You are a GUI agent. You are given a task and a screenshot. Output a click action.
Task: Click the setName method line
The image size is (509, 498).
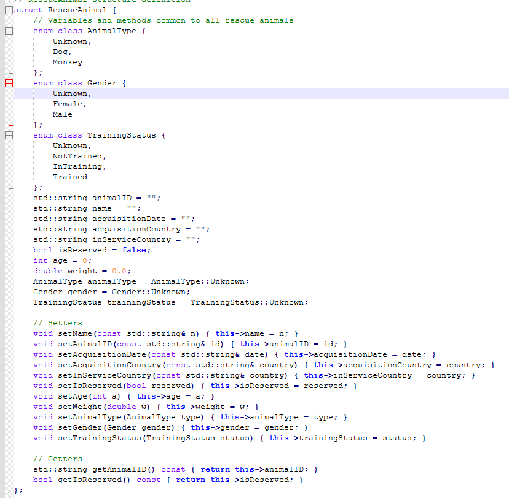coord(165,333)
